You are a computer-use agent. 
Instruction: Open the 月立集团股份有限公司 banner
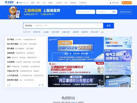[76, 81]
